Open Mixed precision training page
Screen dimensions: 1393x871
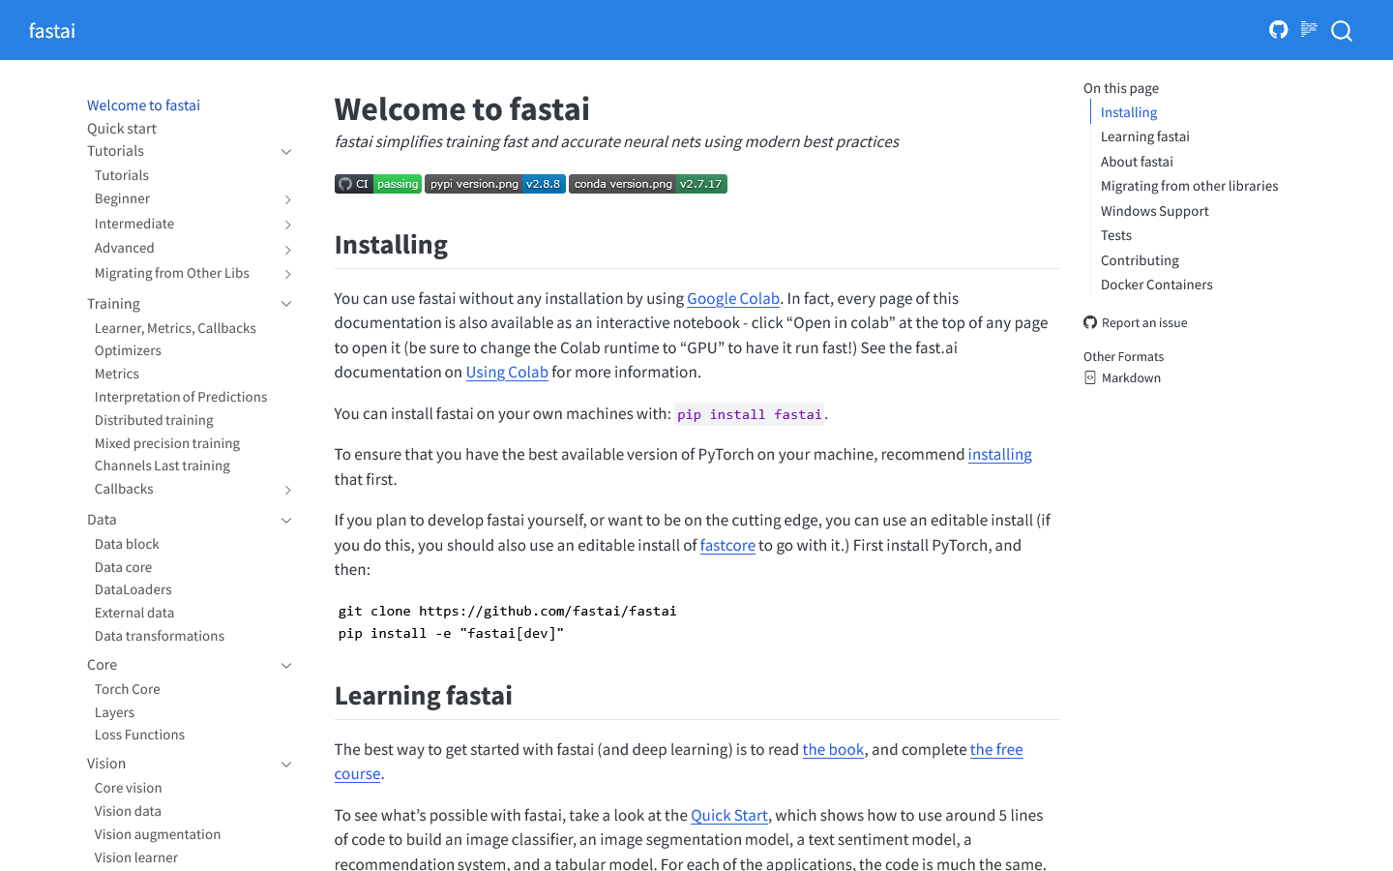point(167,443)
